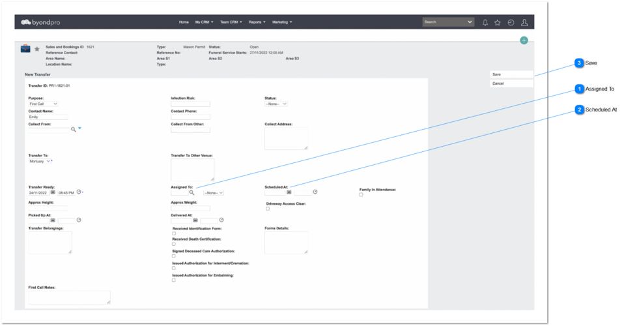Open Assigned To lookup magnifier
622x326 pixels.
(x=191, y=192)
